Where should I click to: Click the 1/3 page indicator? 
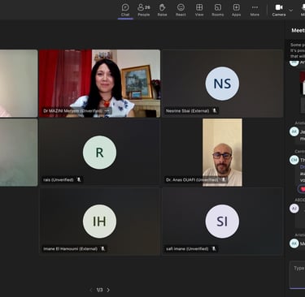tap(99, 290)
